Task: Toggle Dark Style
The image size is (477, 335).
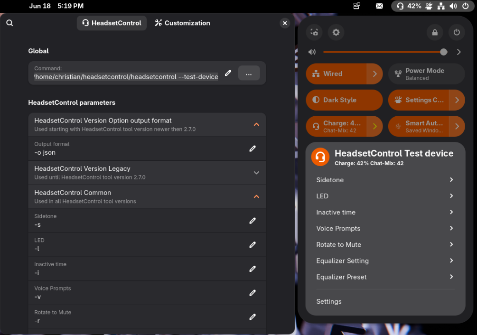Action: [x=345, y=100]
